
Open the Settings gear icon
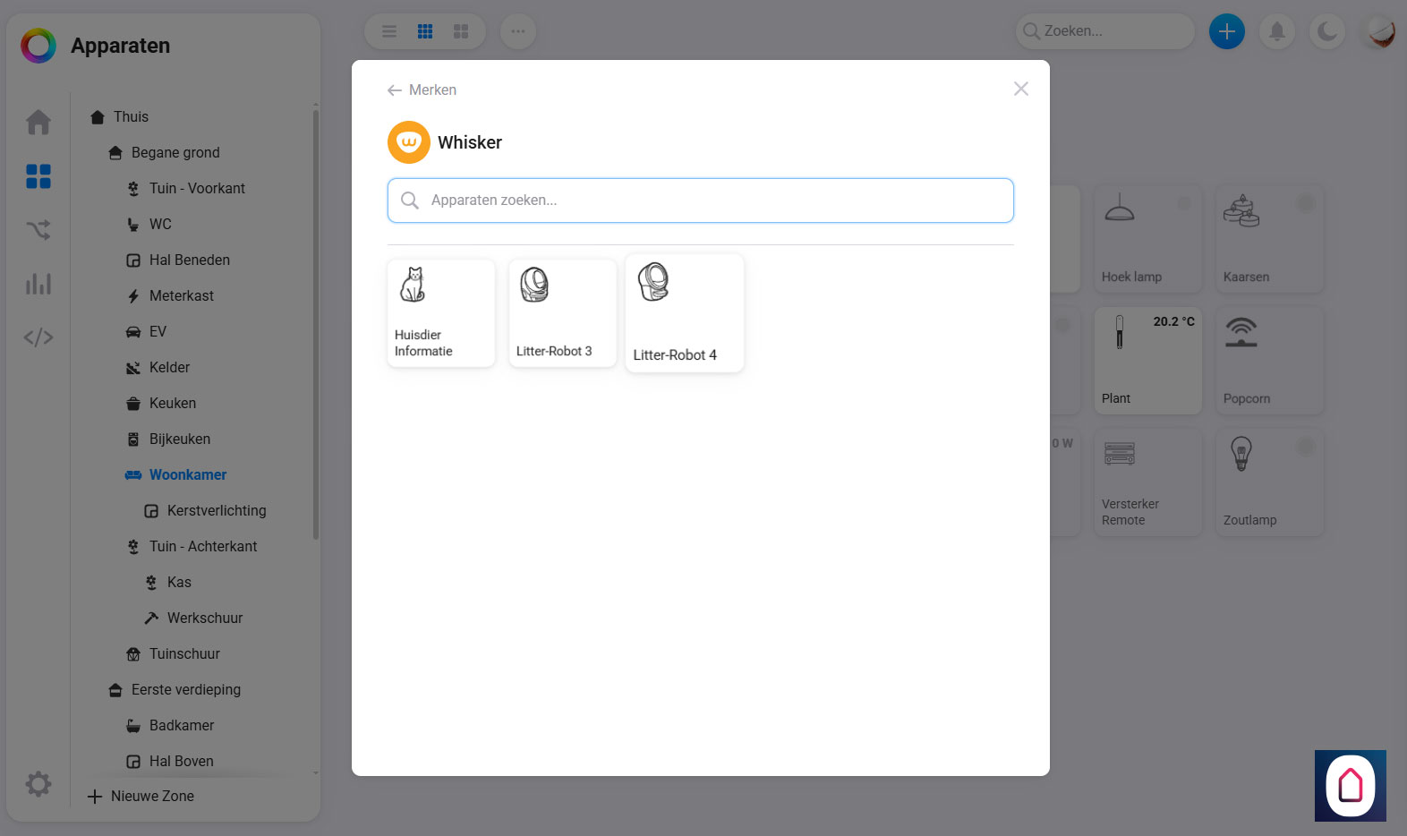pos(38,784)
